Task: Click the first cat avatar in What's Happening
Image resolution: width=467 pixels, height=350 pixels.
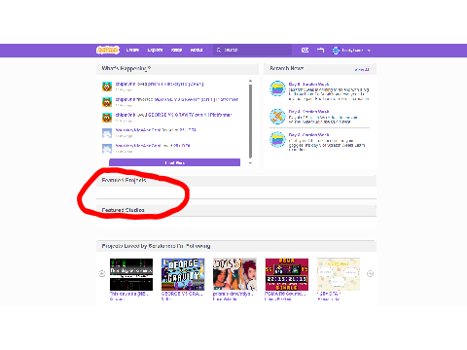Action: (107, 87)
